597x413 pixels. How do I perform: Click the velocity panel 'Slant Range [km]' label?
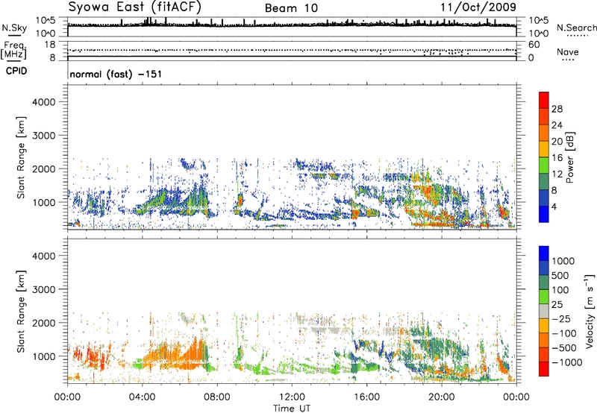click(21, 311)
